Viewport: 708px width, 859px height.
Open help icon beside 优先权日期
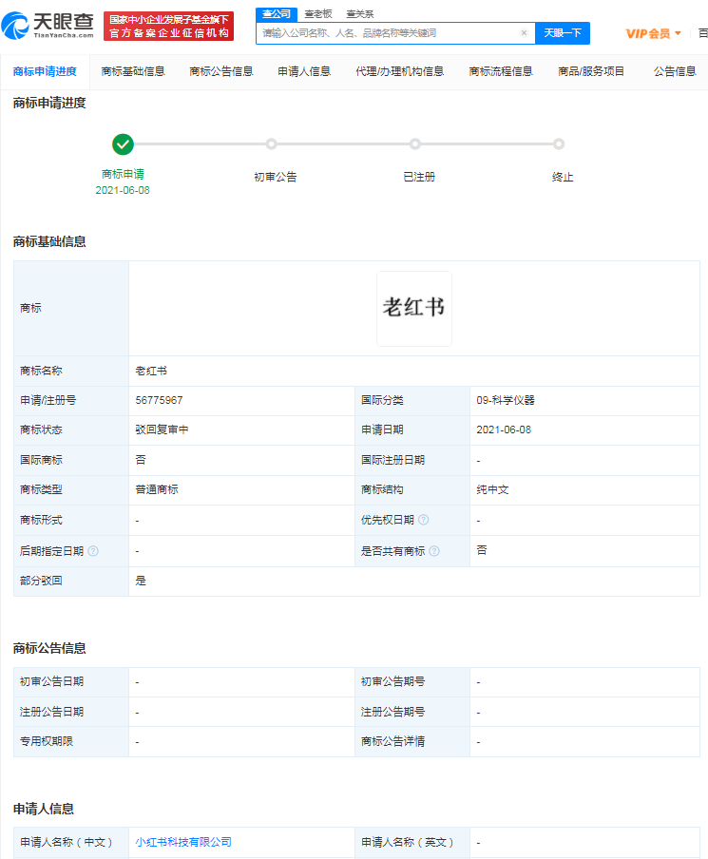click(x=424, y=520)
